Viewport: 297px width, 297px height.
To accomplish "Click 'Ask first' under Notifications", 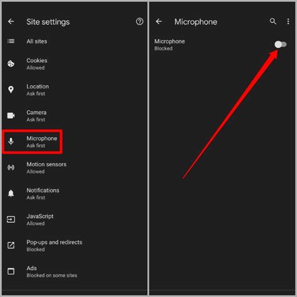I will pos(36,197).
